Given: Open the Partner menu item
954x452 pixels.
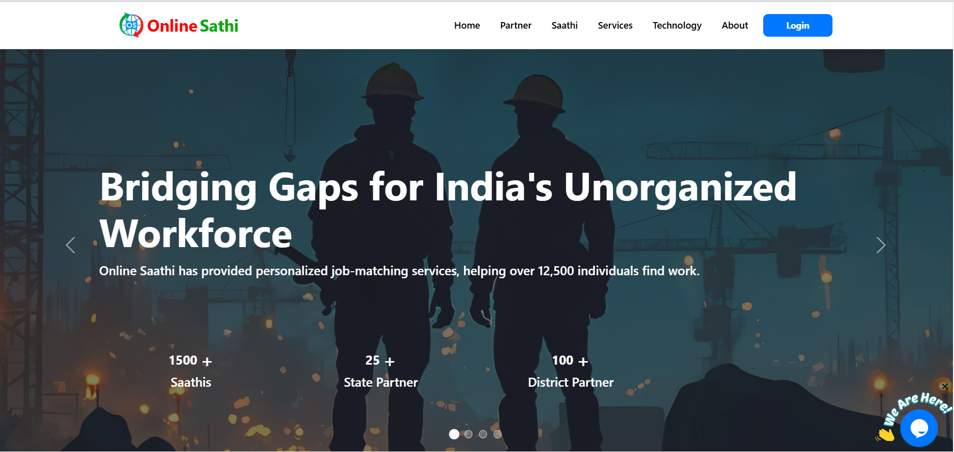Looking at the screenshot, I should pyautogui.click(x=516, y=26).
